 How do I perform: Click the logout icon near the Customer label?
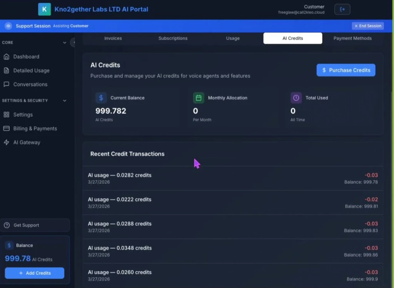pyautogui.click(x=342, y=9)
